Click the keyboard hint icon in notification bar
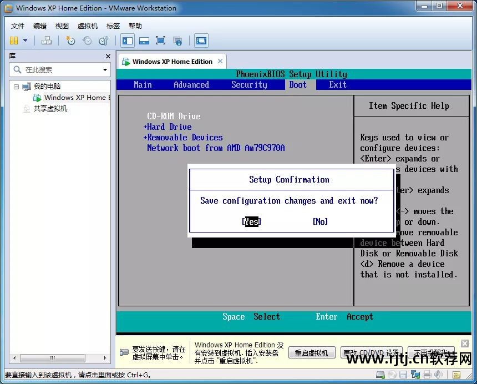 [124, 352]
